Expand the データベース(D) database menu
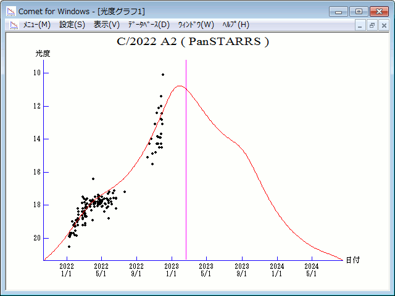The height and width of the screenshot is (296, 395). [x=148, y=25]
